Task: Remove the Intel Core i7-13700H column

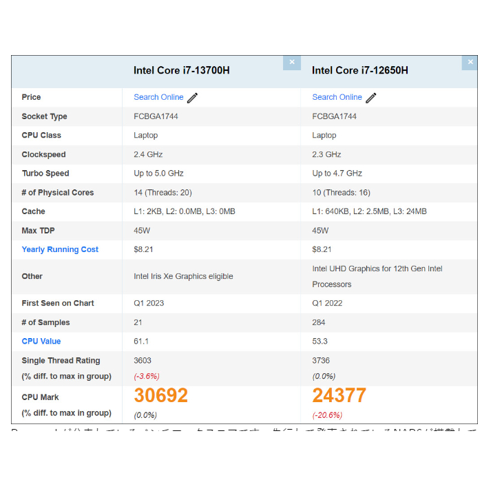Action: 291,62
